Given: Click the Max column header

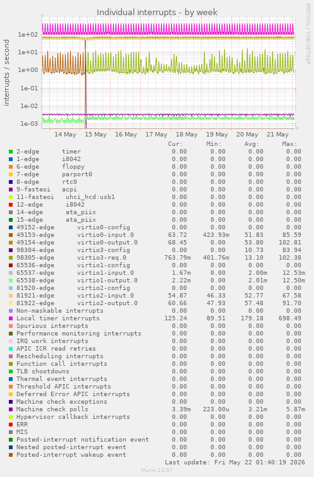Looking at the screenshot, I should [x=289, y=144].
